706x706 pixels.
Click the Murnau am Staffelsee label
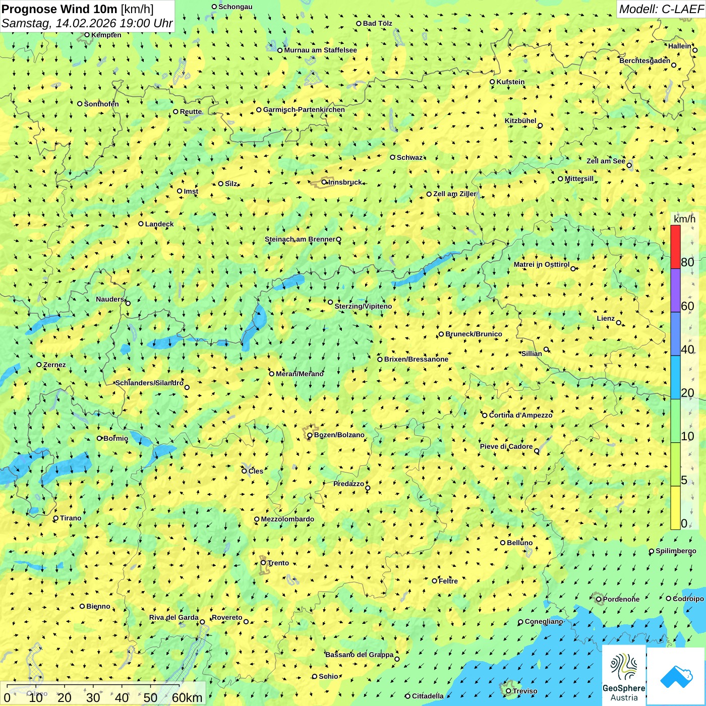click(320, 50)
